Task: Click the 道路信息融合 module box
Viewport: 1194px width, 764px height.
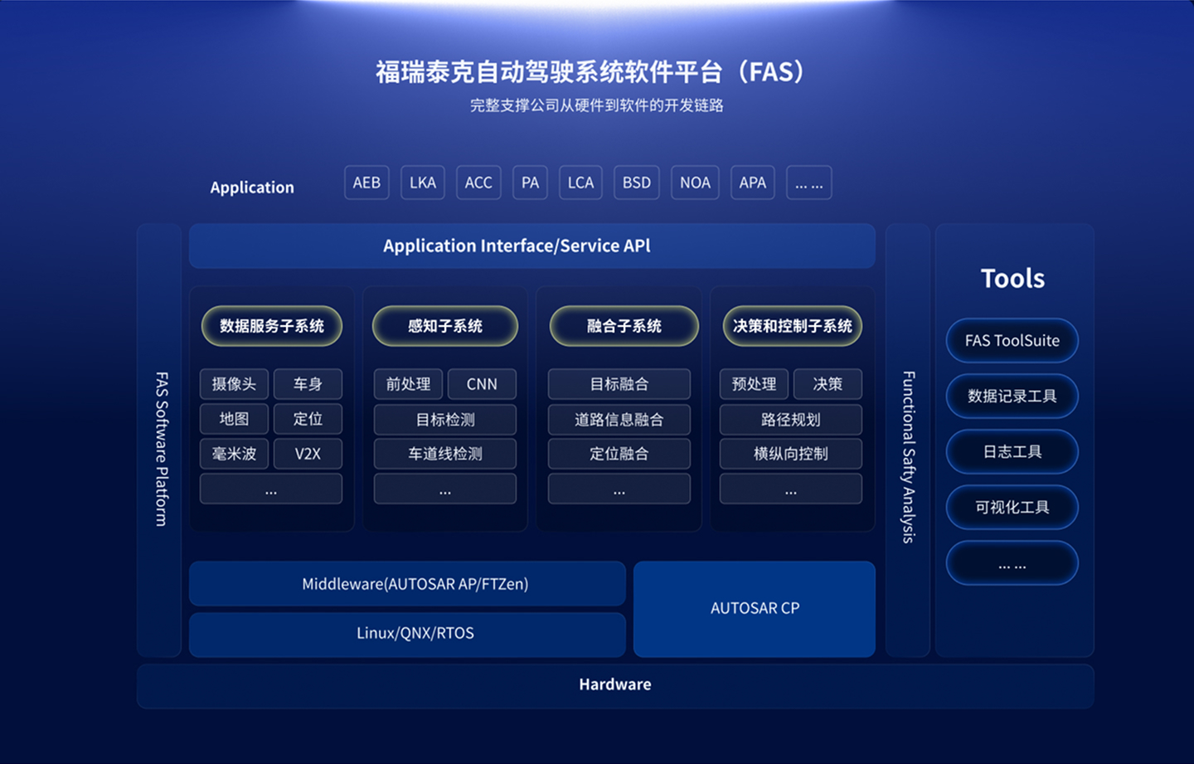Action: 619,420
